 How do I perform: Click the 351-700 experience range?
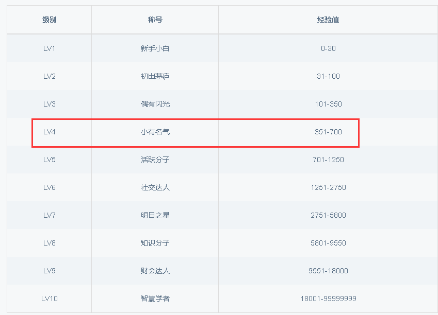tap(328, 132)
